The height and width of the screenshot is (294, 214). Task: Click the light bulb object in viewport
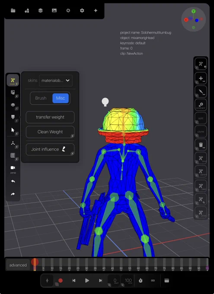pyautogui.click(x=105, y=102)
